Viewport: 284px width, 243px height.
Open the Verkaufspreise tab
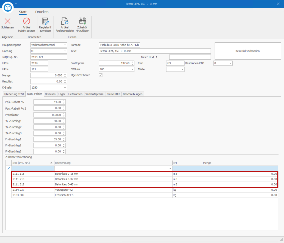click(94, 94)
